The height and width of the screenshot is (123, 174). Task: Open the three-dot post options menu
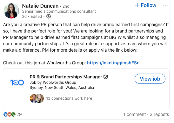165,5
